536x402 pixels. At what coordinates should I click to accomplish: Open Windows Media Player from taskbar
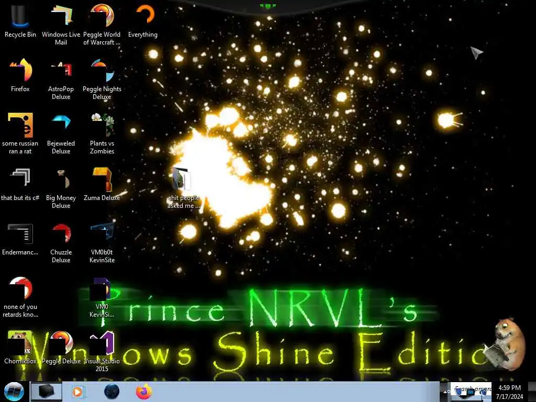77,392
